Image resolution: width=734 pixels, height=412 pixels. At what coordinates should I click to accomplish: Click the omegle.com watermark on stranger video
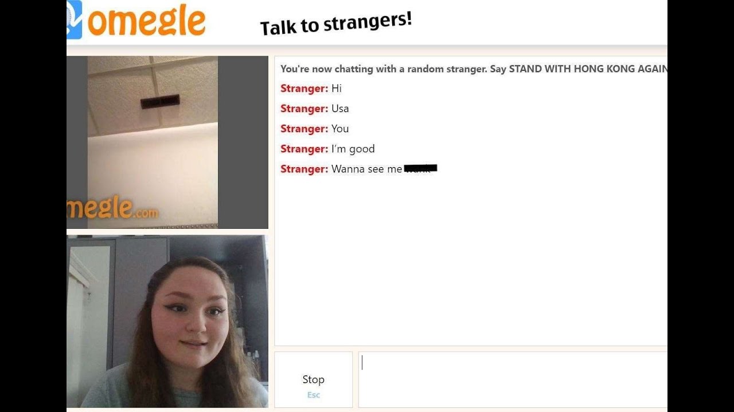tap(113, 208)
